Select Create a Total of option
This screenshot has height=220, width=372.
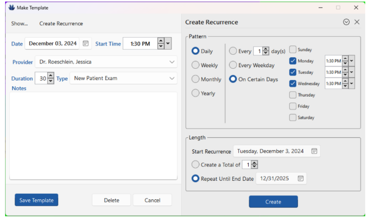[195, 165]
